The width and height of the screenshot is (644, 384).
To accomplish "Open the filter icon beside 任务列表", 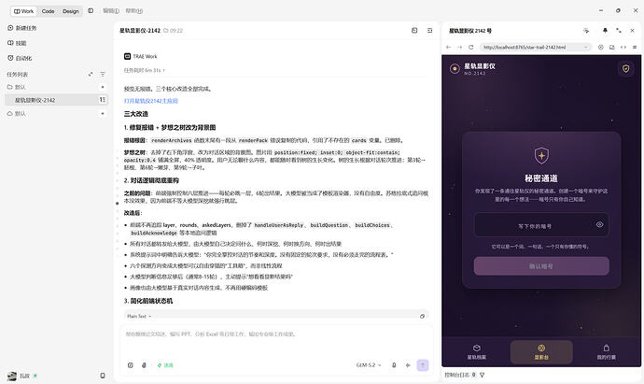I will click(103, 75).
